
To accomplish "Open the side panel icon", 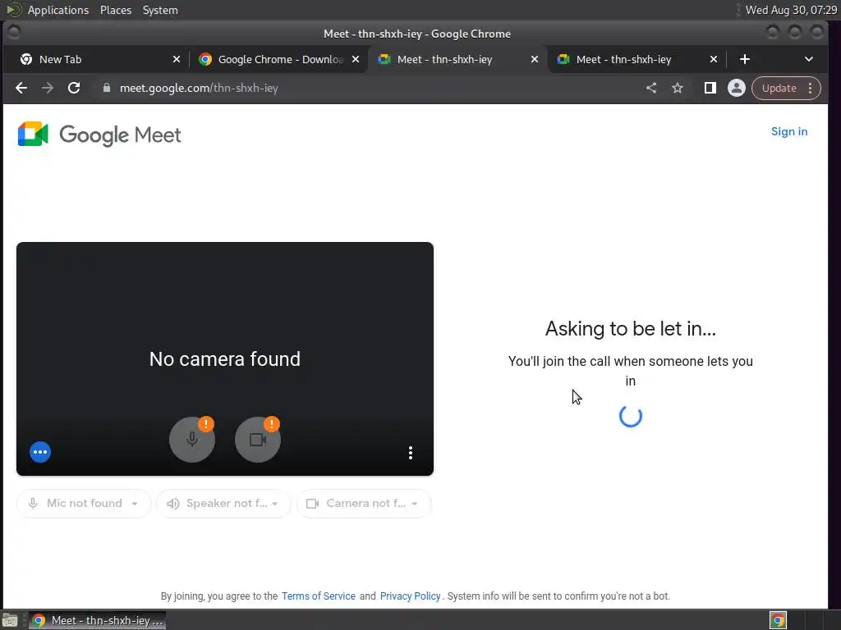I will 710,88.
